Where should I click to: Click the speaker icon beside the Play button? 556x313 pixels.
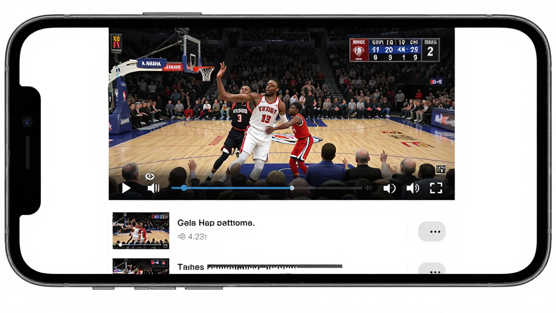point(153,188)
